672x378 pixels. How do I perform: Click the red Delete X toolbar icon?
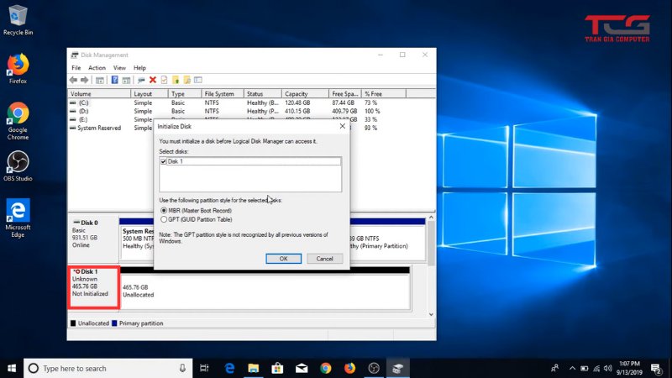click(x=152, y=80)
